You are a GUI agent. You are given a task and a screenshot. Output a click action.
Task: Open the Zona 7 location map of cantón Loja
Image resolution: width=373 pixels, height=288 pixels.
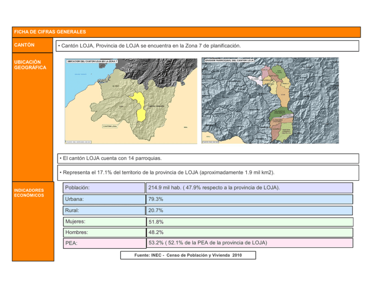coord(127,101)
